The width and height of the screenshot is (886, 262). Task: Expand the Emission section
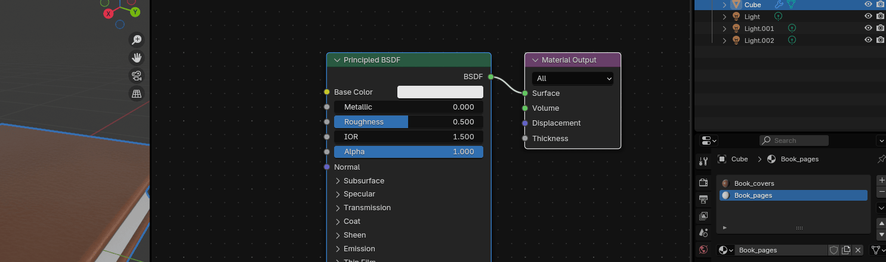[x=359, y=248]
